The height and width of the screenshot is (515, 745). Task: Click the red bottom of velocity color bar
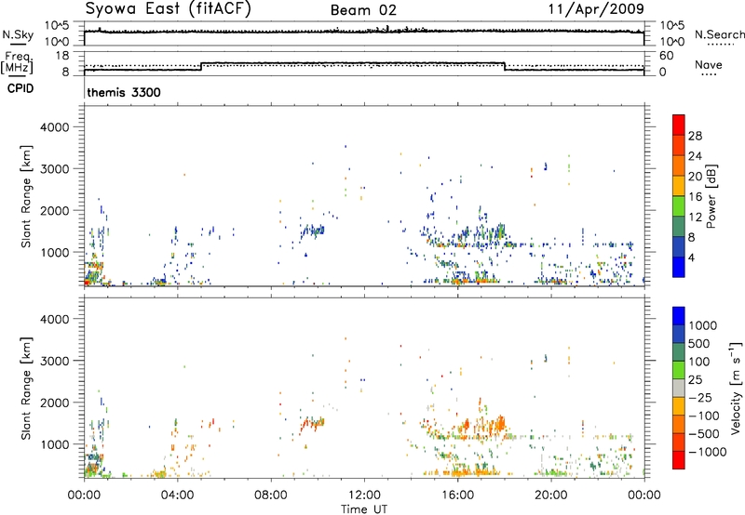(679, 459)
